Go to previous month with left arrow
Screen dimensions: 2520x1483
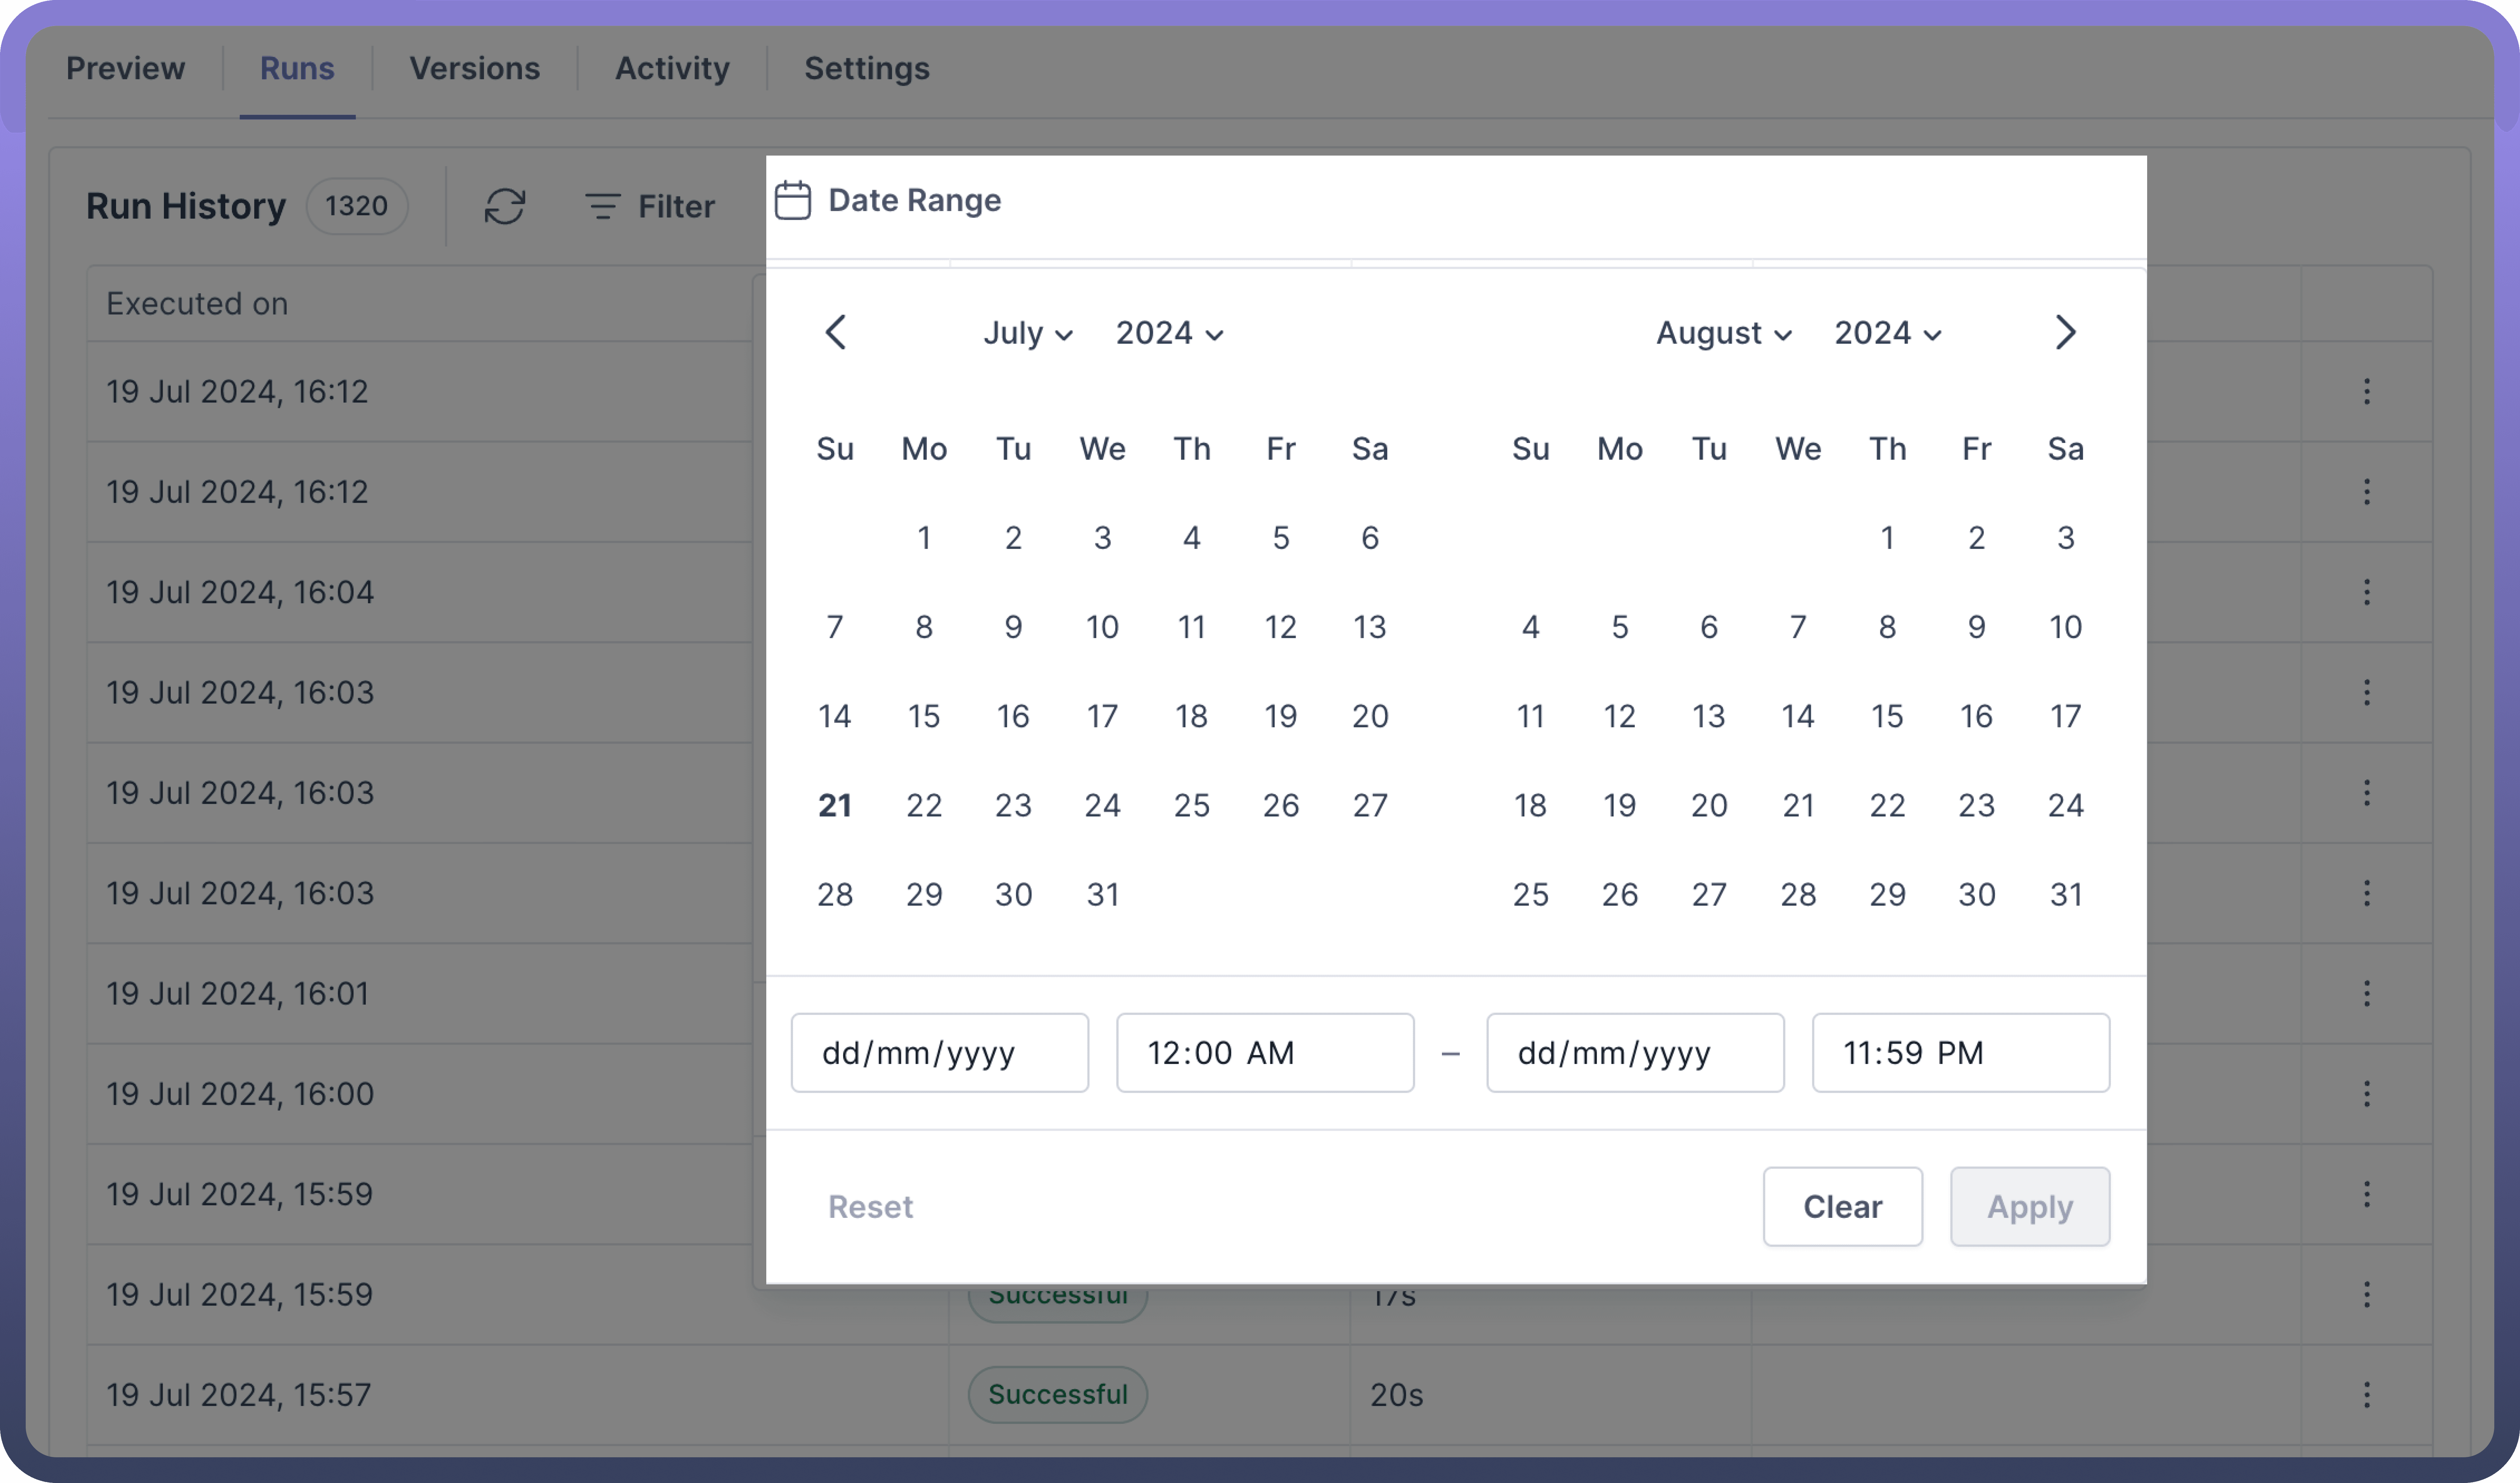(836, 332)
